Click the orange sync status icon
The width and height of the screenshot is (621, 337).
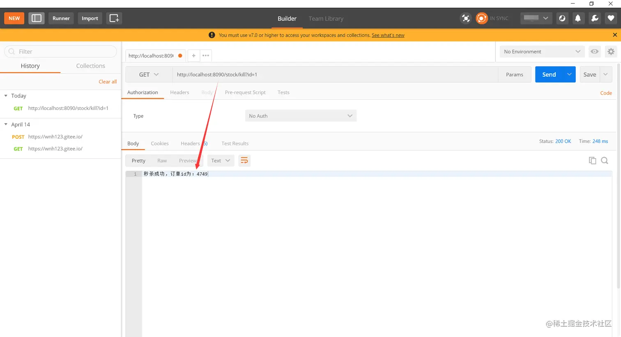tap(481, 18)
